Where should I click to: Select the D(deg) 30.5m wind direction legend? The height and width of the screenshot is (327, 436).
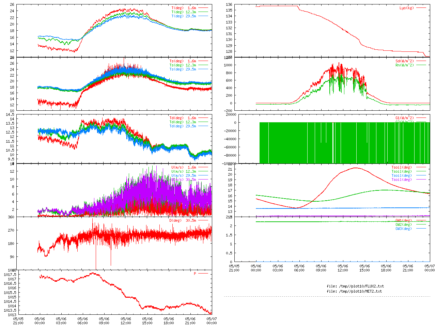pyautogui.click(x=183, y=220)
